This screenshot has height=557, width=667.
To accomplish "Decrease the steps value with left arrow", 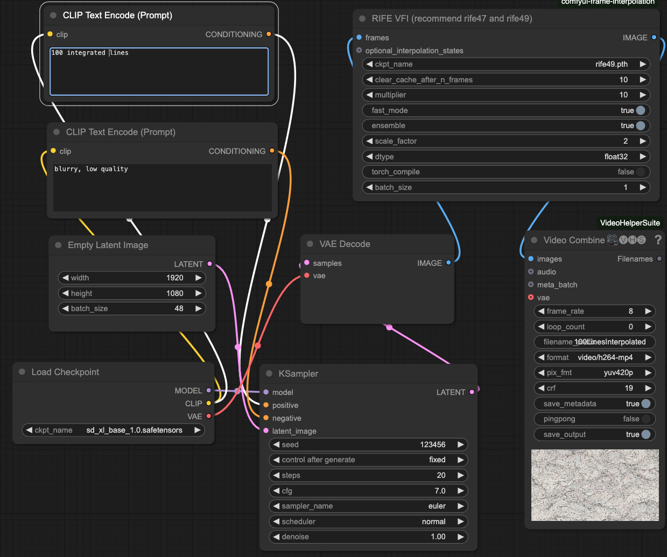I will [276, 475].
